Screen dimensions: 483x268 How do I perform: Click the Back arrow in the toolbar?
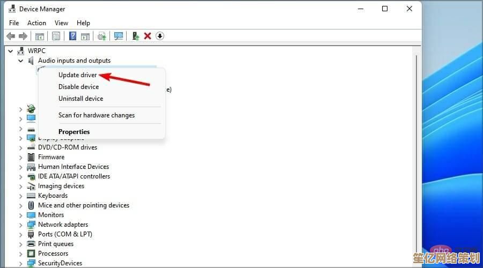click(x=10, y=36)
